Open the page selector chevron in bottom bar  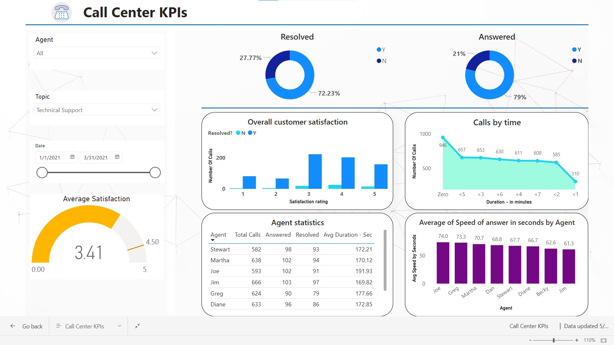[119, 326]
